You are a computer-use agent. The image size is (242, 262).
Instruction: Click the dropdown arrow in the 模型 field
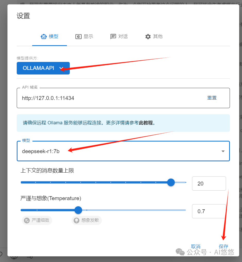223,151
